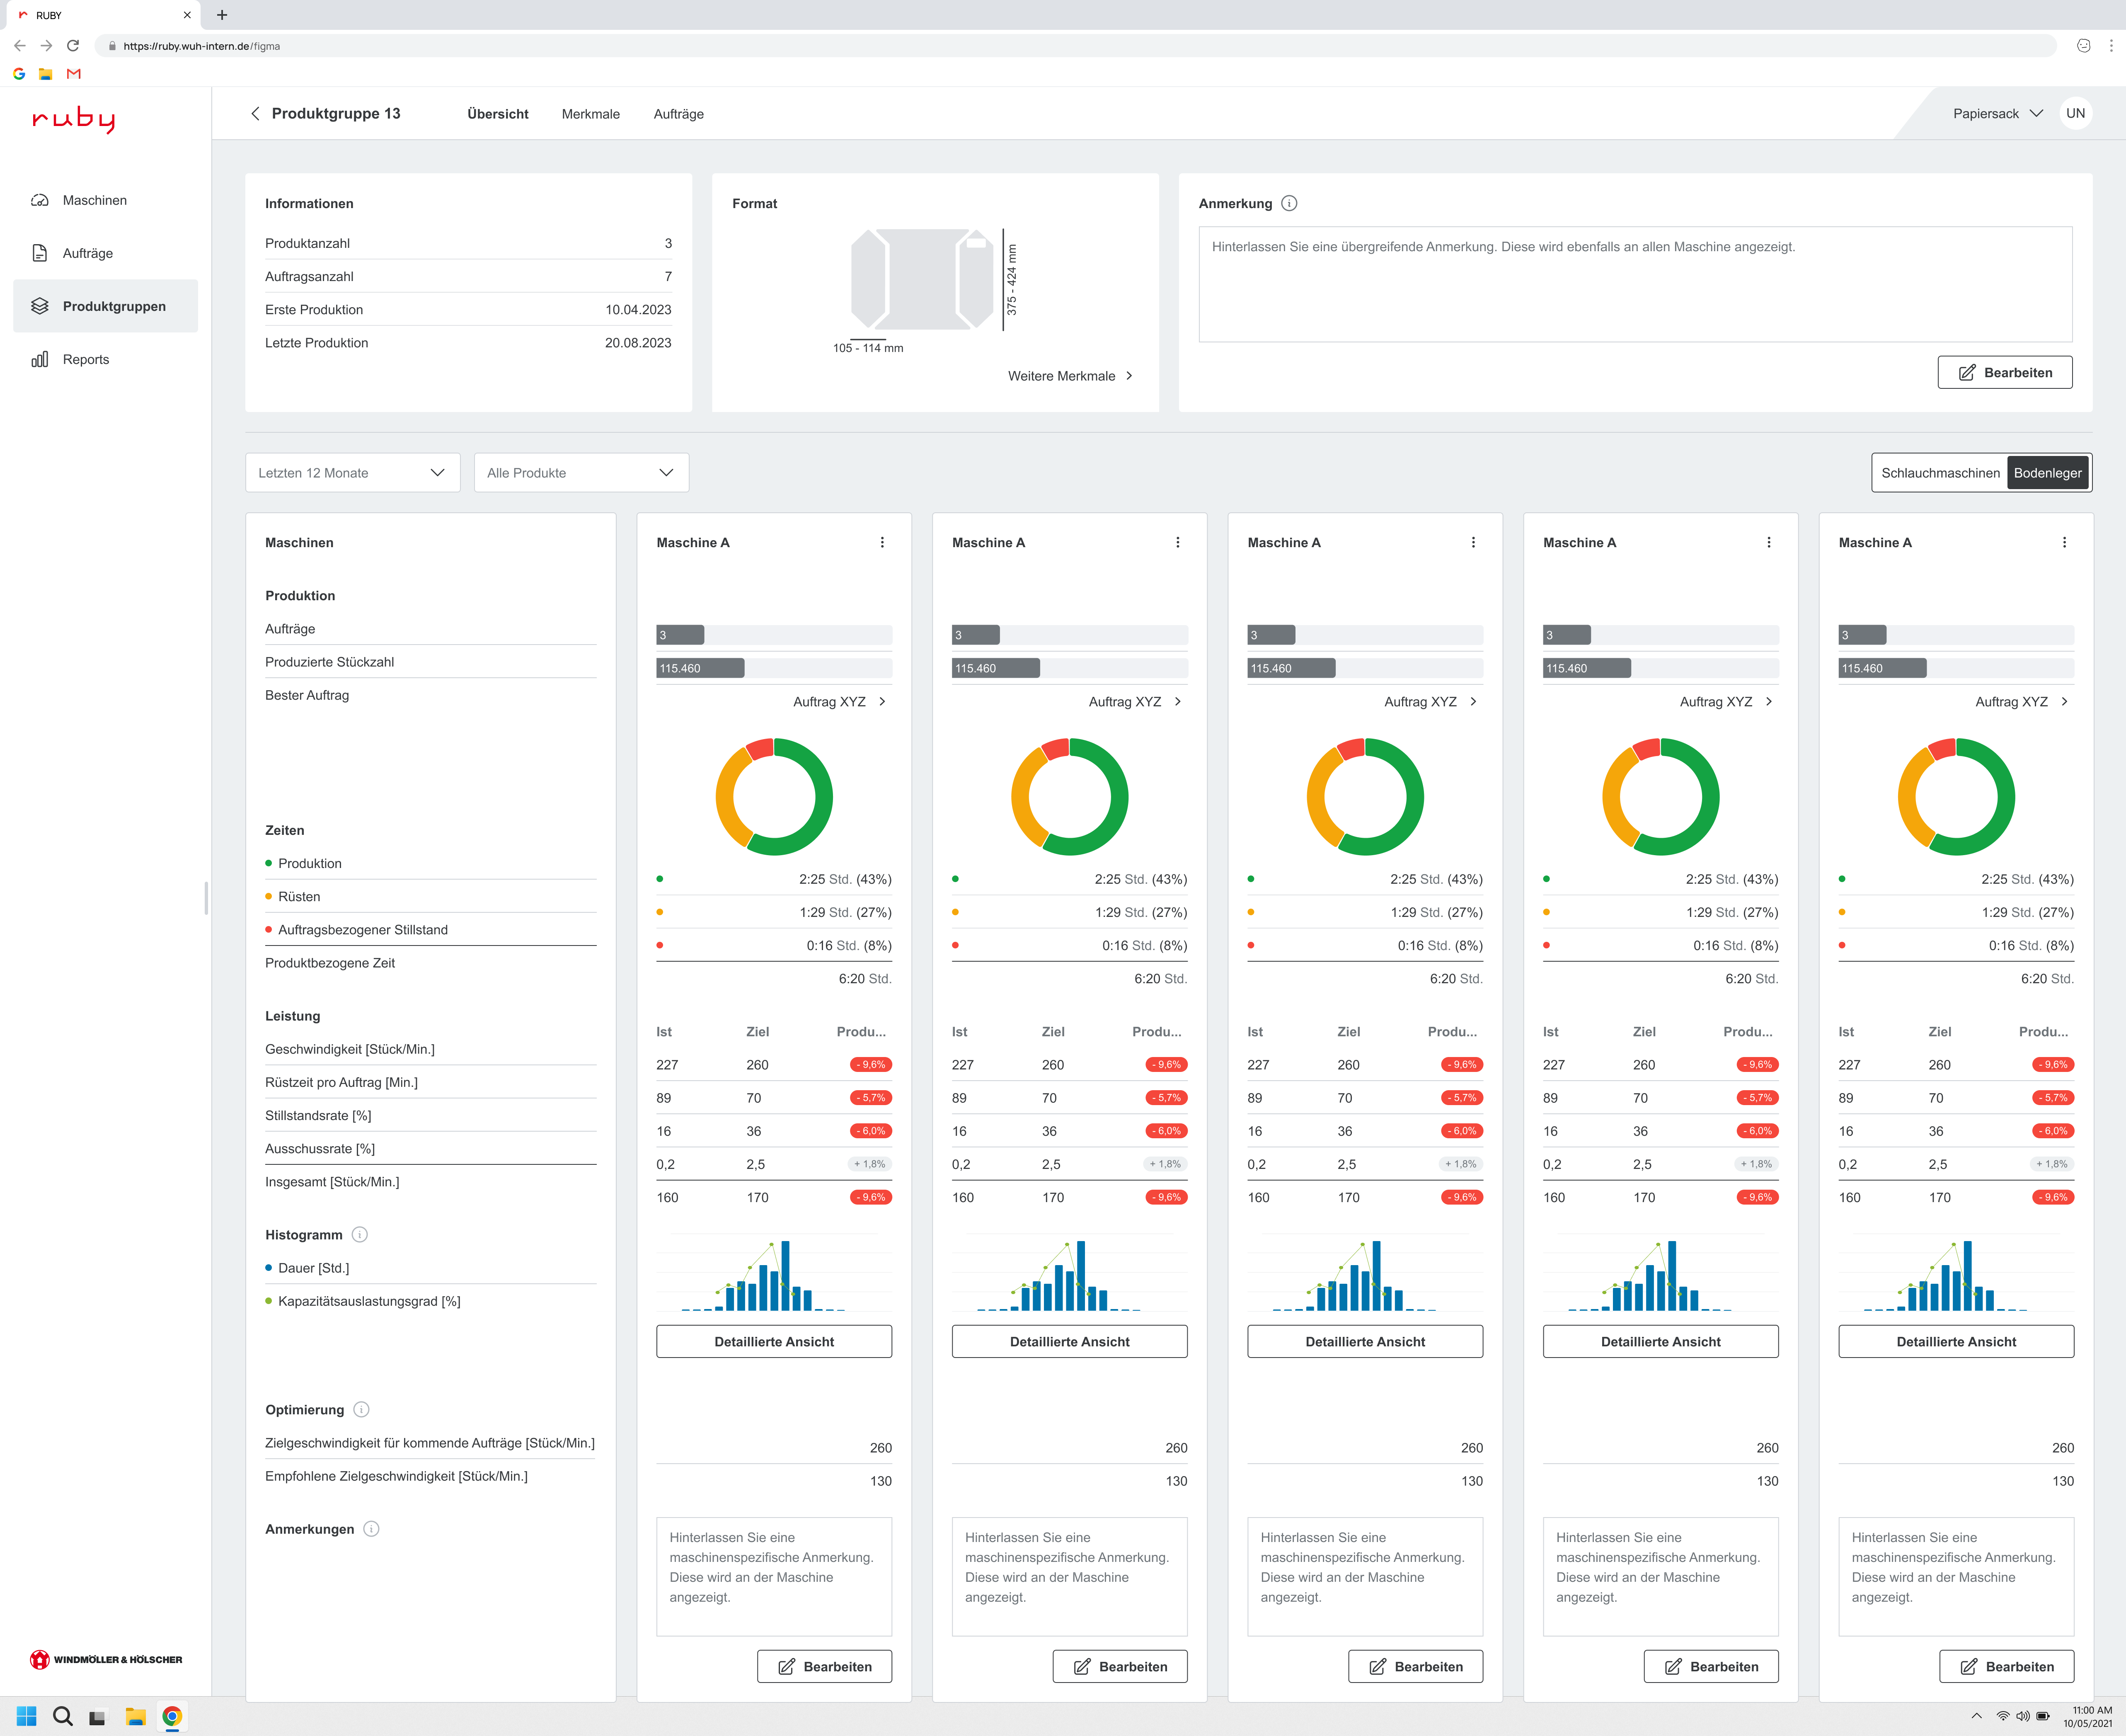Click the info icon next to Anmerkung
Screen dimensions: 2126x1736
(x=1288, y=204)
